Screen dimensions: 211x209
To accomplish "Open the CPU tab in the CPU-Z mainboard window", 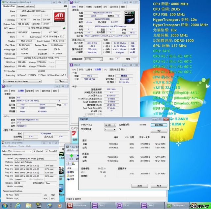I will (6, 91).
